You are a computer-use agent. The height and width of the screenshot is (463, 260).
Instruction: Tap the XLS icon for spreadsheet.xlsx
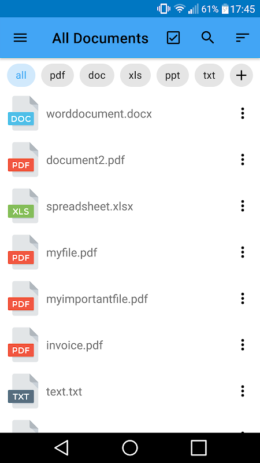pos(23,206)
